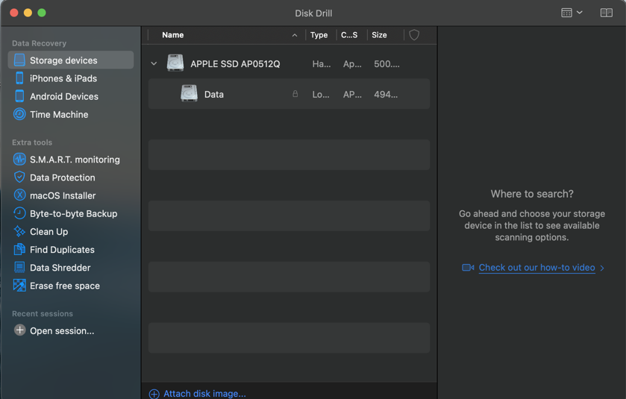Toggle the help book panel icon
This screenshot has width=626, height=399.
[606, 13]
